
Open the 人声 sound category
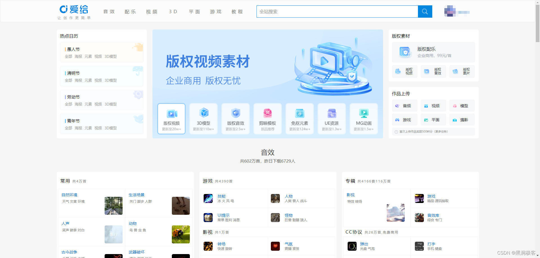[66, 223]
